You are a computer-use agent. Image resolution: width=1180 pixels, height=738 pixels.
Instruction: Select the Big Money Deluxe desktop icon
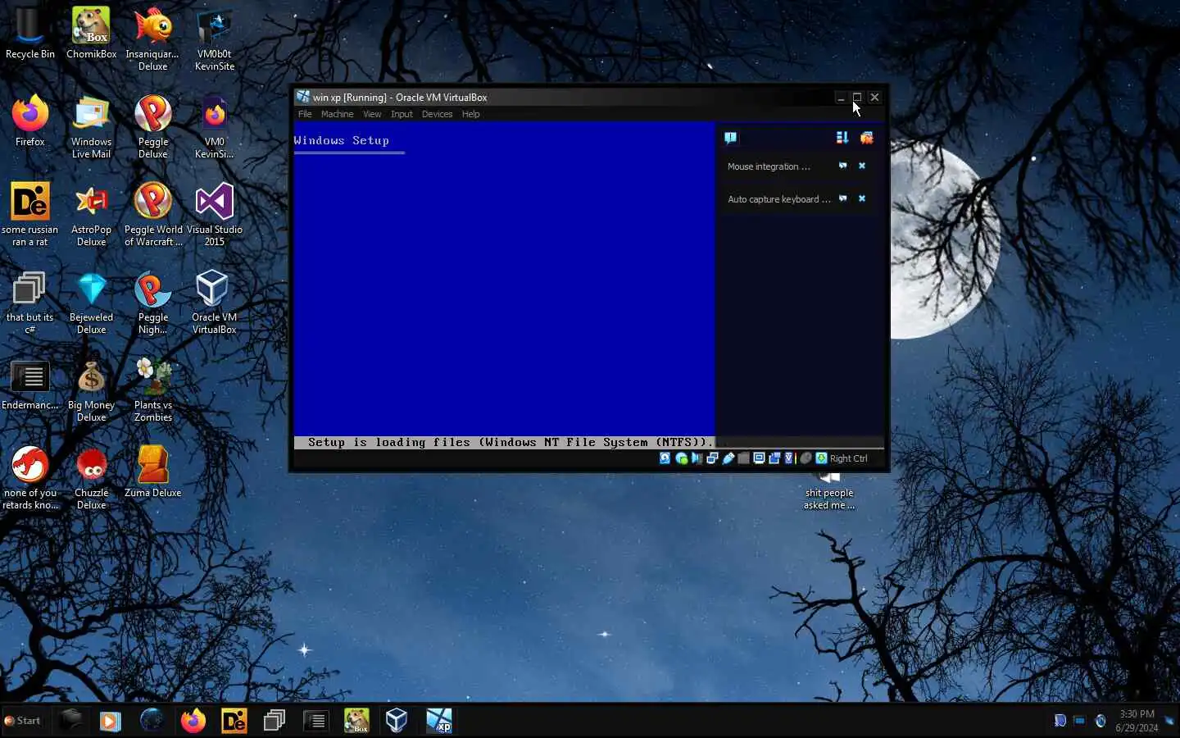(x=92, y=390)
